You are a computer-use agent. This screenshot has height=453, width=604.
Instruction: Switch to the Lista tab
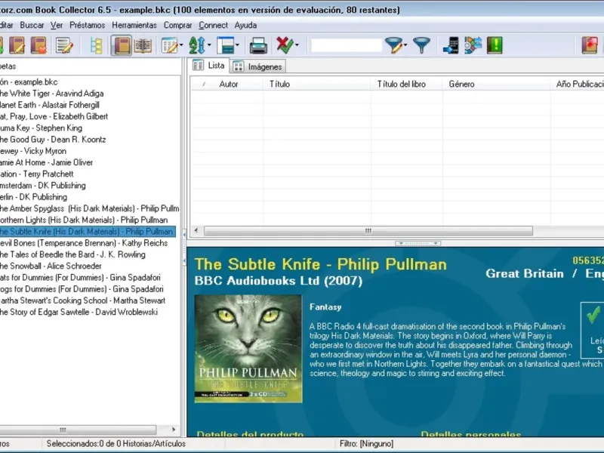[209, 66]
